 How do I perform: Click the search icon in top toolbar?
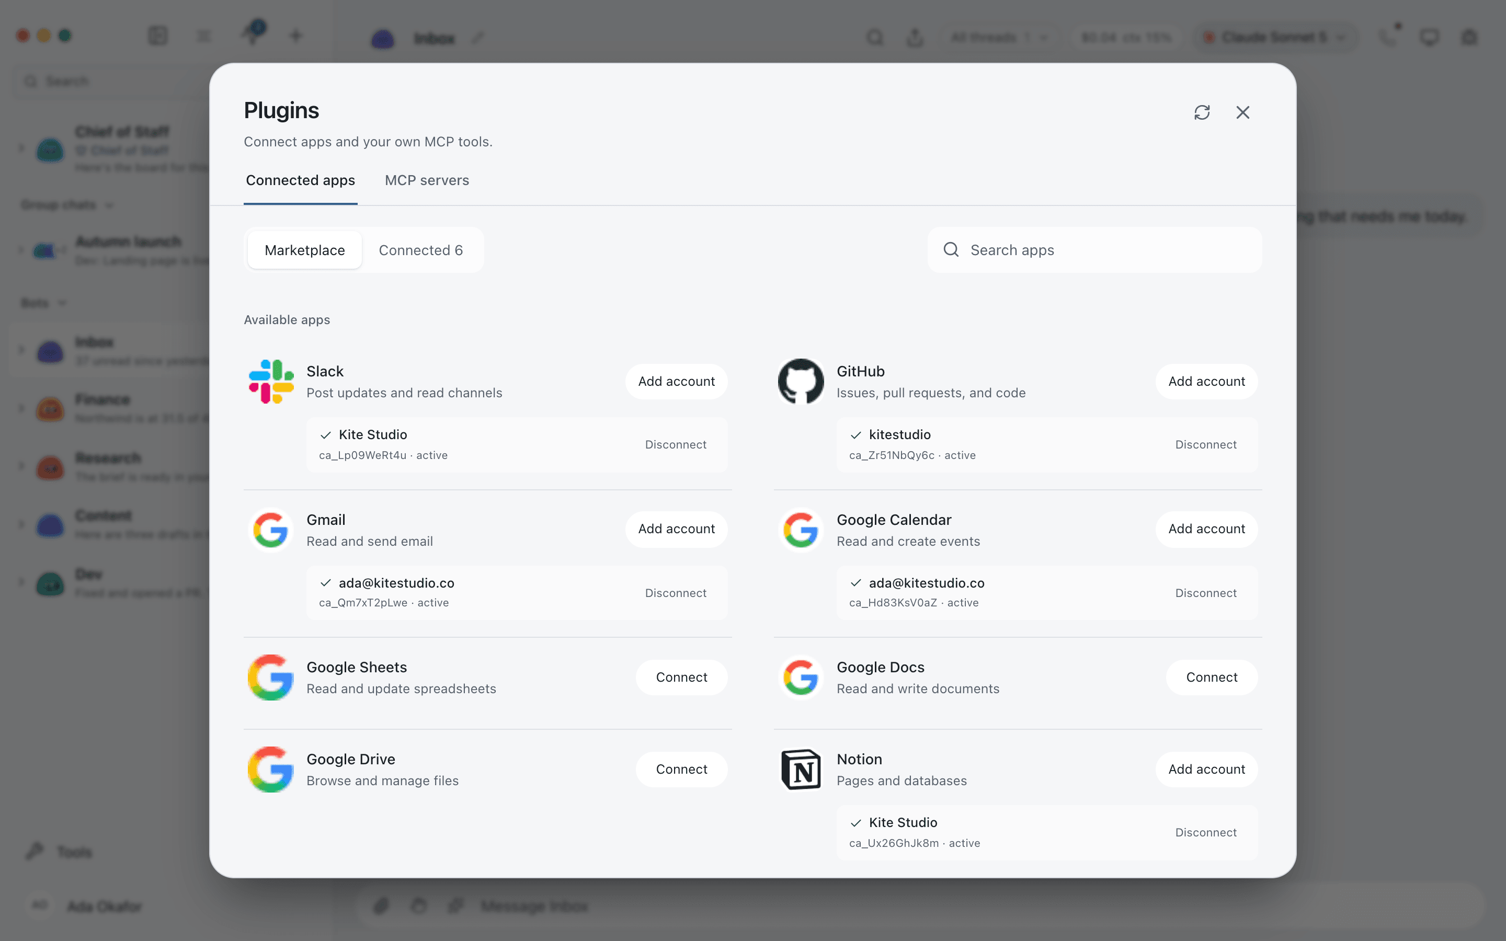pos(875,37)
